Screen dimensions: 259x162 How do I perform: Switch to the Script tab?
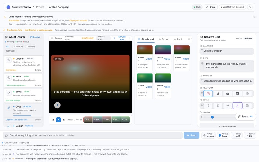coord(164,39)
